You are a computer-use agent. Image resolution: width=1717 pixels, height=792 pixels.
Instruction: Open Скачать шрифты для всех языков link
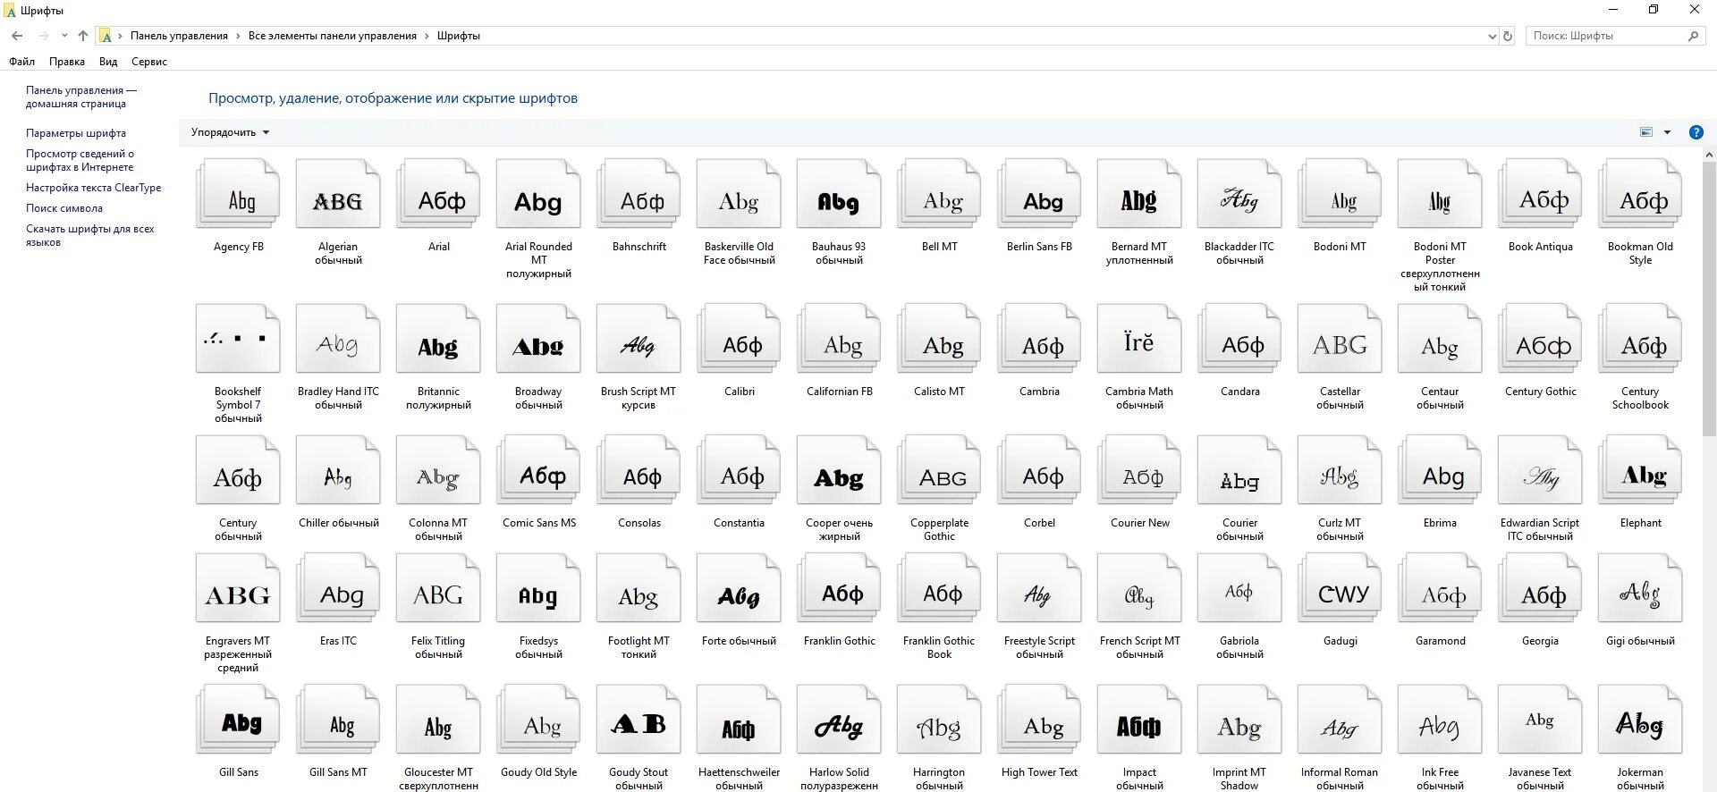tap(89, 235)
